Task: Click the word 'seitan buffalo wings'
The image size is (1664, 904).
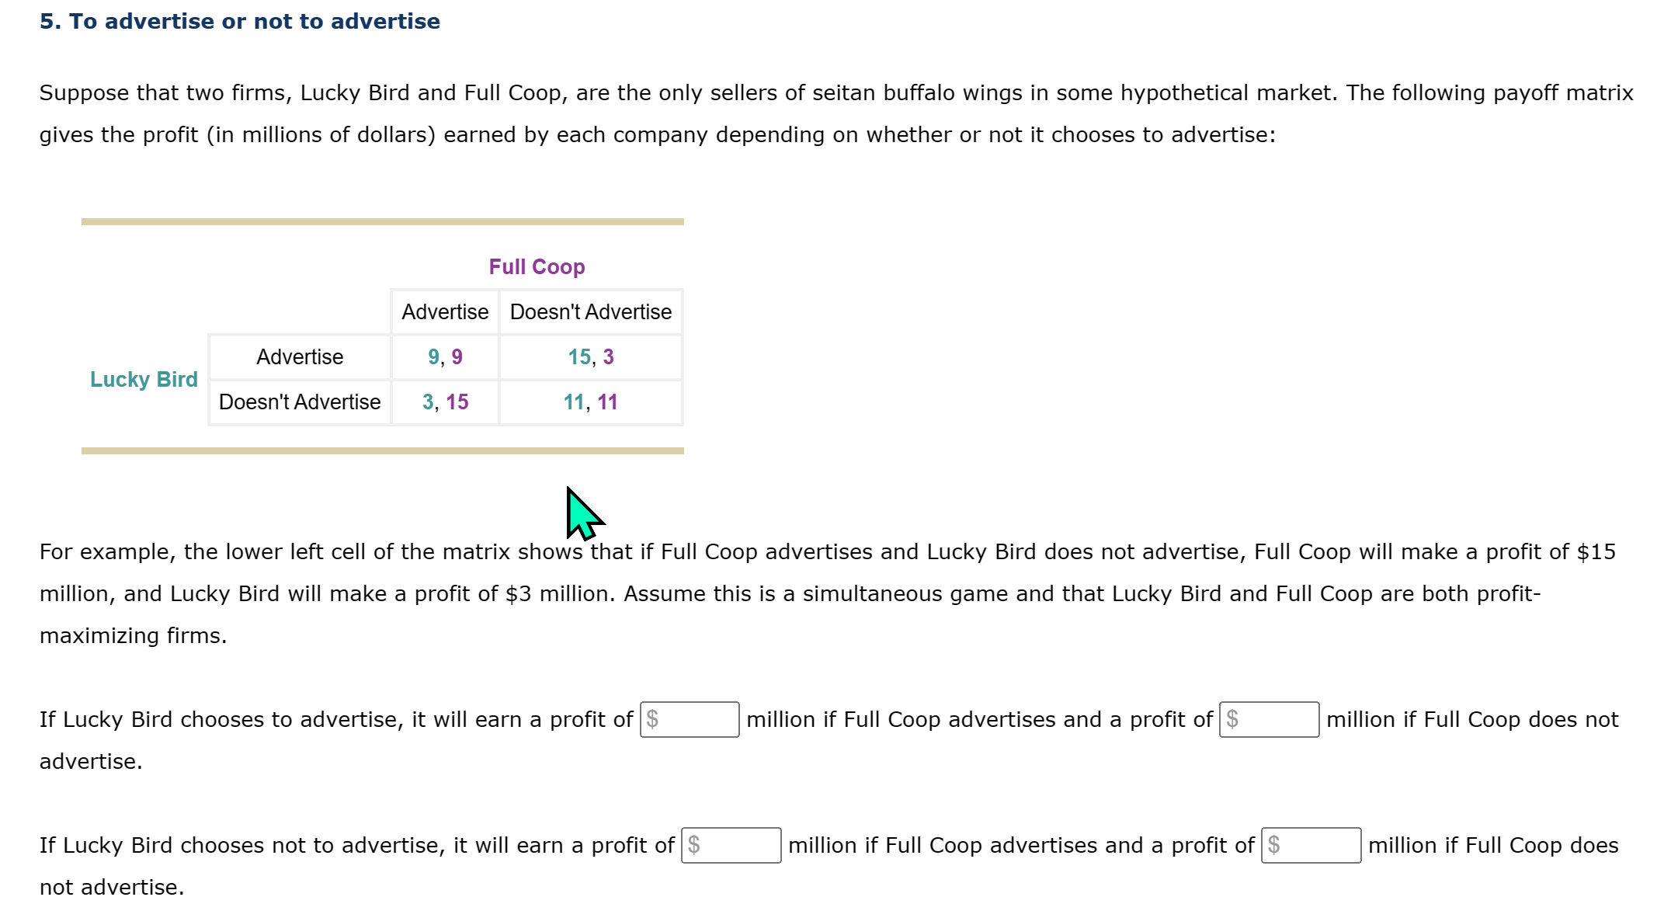Action: 916,92
